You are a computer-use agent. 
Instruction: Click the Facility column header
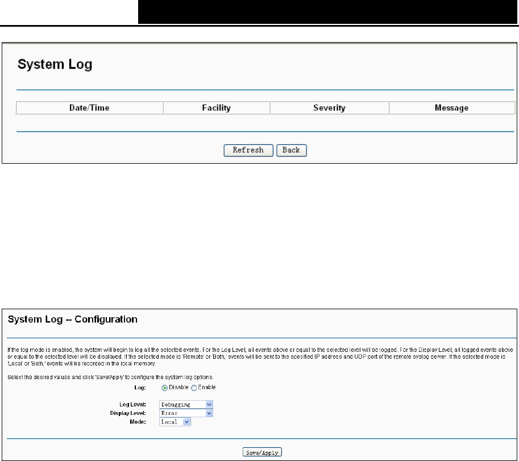217,108
